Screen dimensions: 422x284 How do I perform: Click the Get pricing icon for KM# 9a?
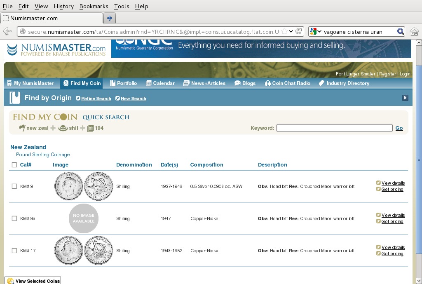378,221
